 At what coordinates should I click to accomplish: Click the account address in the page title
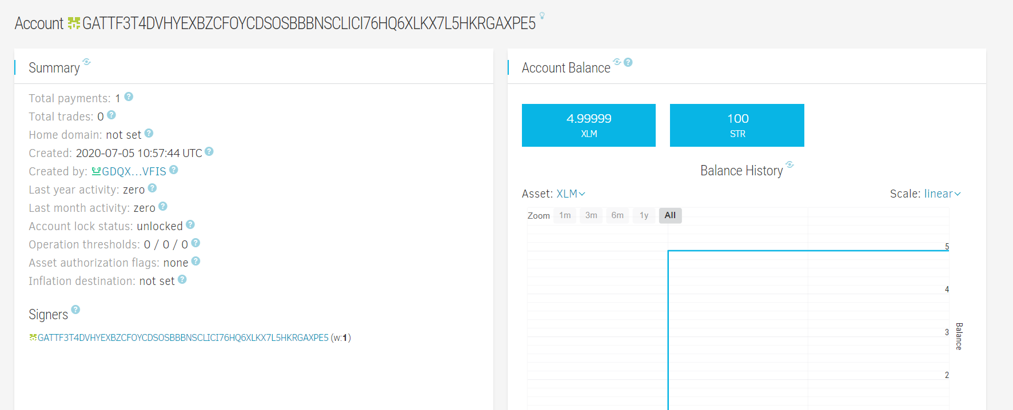coord(309,23)
